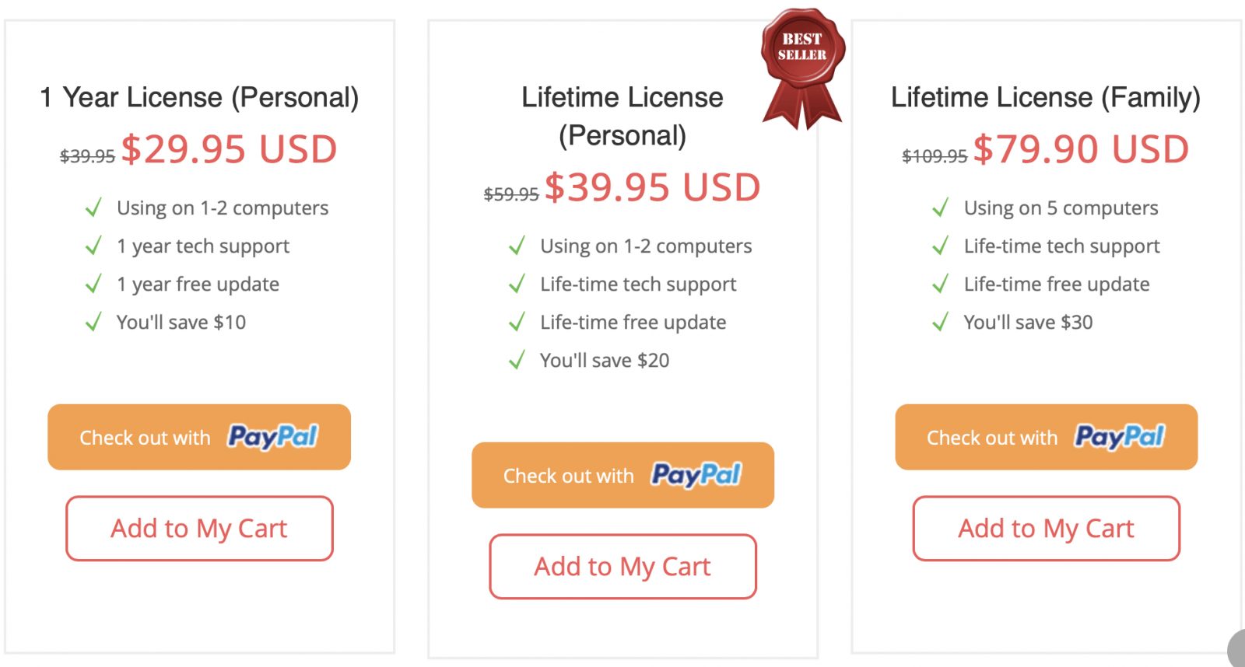The width and height of the screenshot is (1245, 667).
Task: Click the '1 Year License (Personal)' heading
Action: pos(199,98)
